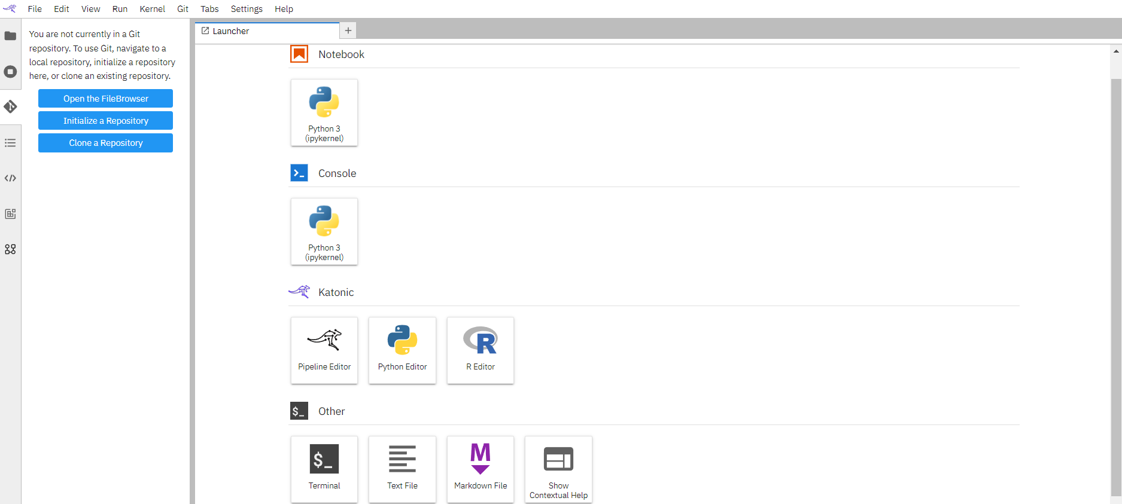
Task: Click the scrollbar up arrow
Action: pos(1116,51)
